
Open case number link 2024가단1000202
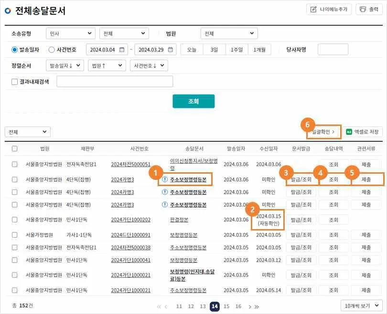pos(130,220)
